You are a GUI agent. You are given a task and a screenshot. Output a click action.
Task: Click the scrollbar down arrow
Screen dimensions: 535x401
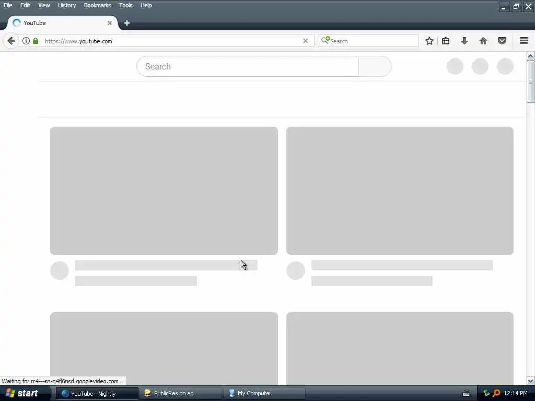click(530, 381)
